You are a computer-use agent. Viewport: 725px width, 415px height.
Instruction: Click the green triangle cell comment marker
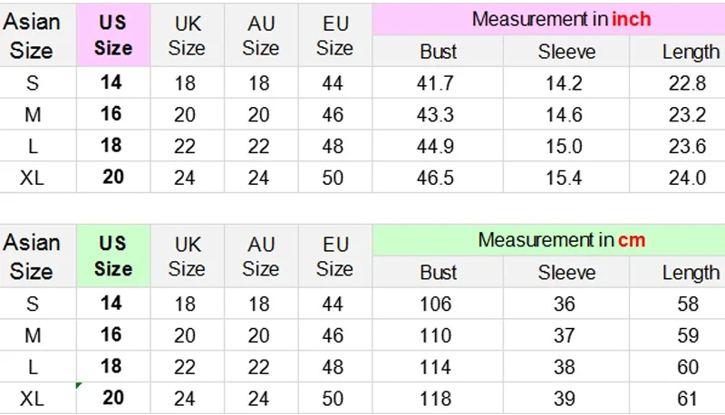tap(79, 385)
